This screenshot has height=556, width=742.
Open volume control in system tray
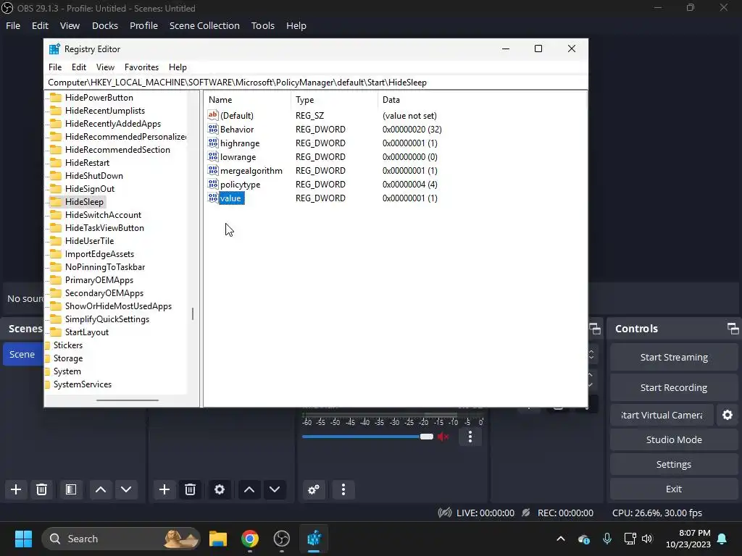(647, 539)
